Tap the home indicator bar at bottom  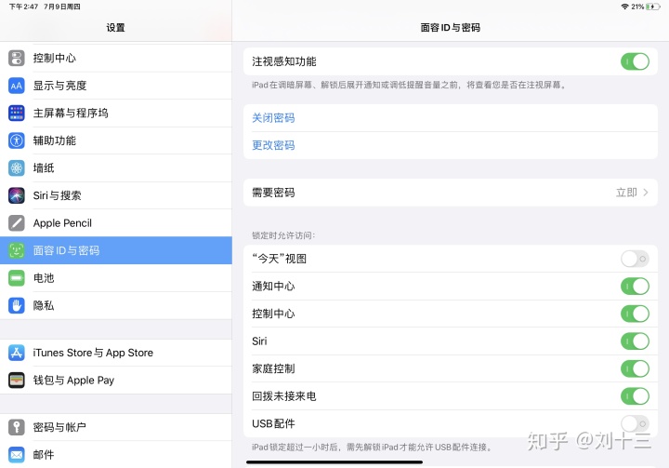334,462
